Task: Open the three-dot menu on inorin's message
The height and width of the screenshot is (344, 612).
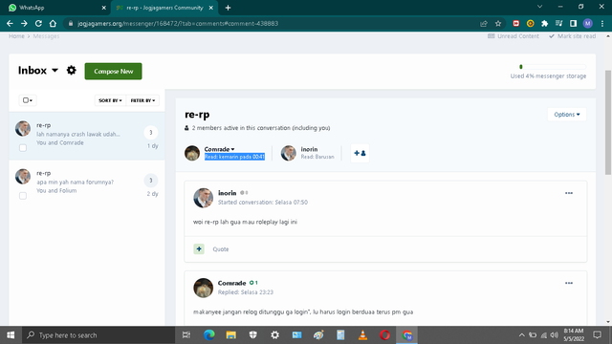Action: pos(569,193)
